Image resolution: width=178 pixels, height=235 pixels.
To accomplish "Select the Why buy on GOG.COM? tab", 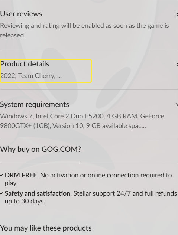I will coord(41,149).
